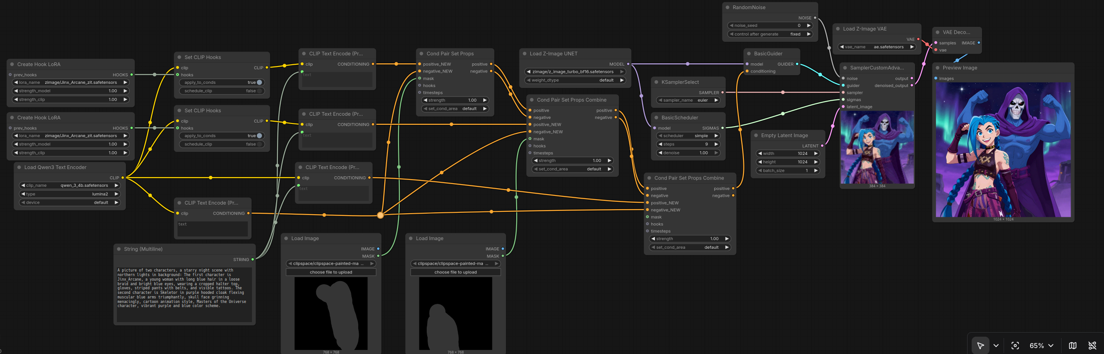1104x354 pixels.
Task: Collapse the RandomNoise node via its dot
Action: coord(727,8)
